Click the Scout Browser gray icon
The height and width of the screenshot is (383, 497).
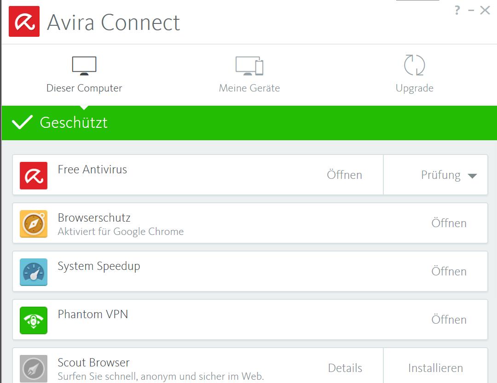click(x=34, y=368)
